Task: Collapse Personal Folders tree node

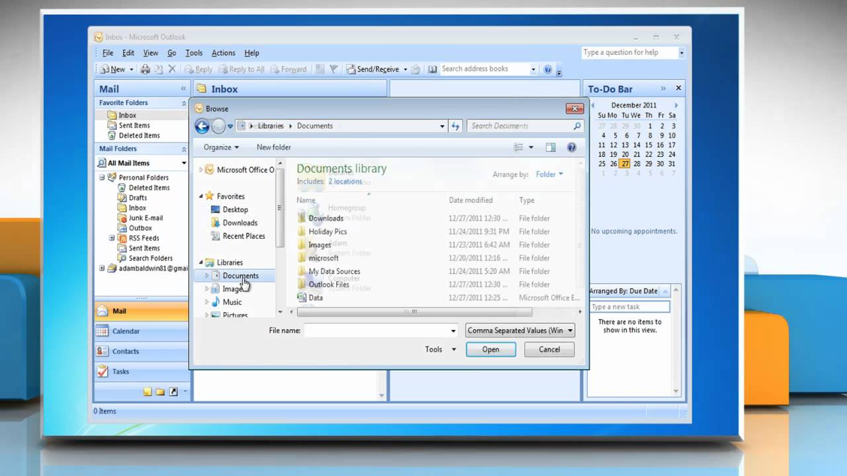Action: 102,178
